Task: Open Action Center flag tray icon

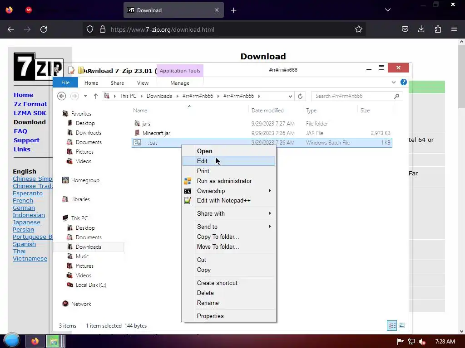Action: [x=401, y=342]
